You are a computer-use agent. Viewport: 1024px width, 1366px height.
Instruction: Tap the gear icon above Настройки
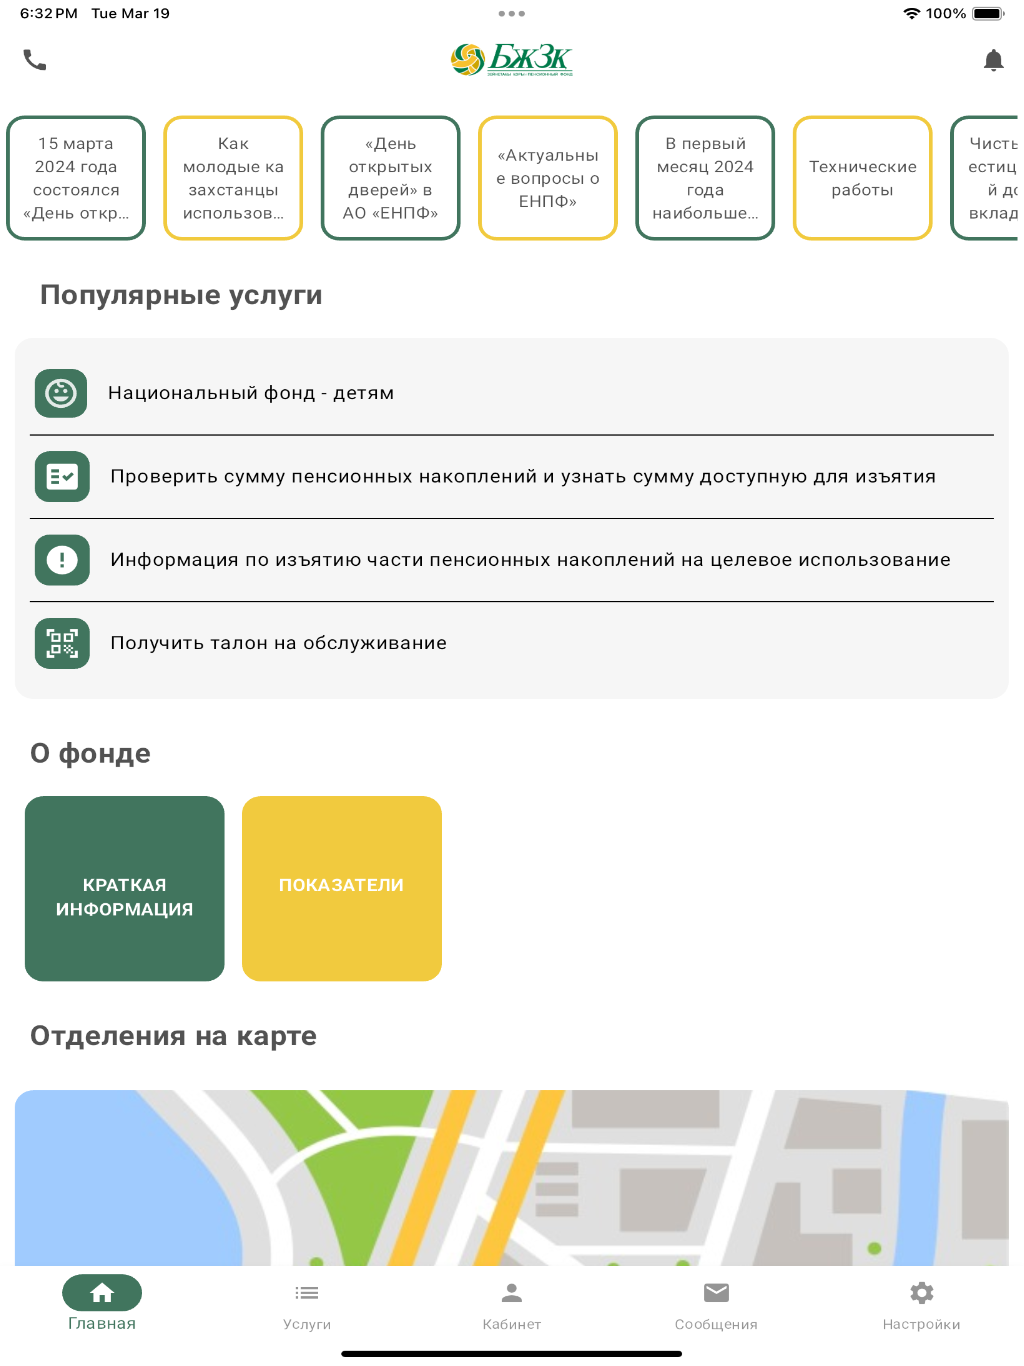pos(921,1292)
